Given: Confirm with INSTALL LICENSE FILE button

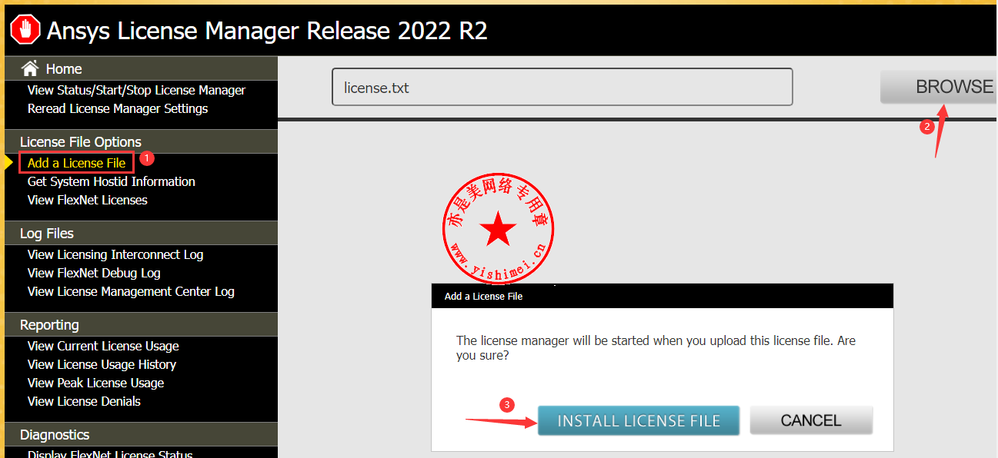Looking at the screenshot, I should (639, 420).
